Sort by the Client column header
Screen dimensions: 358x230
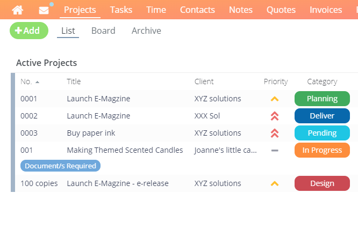pos(204,81)
